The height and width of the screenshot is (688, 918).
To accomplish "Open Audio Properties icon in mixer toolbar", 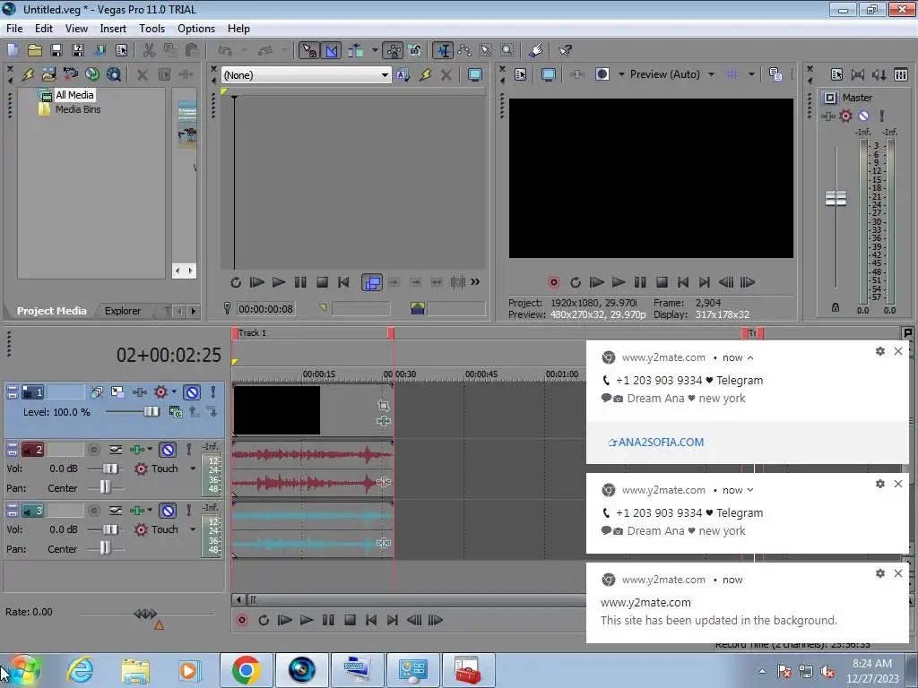I will tap(836, 74).
